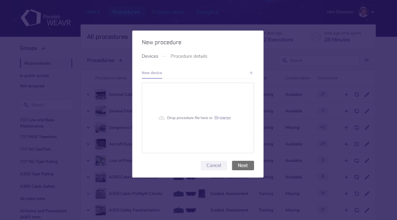Open the Collaboration menu
Viewport: 397px width, 220px height.
click(x=168, y=12)
